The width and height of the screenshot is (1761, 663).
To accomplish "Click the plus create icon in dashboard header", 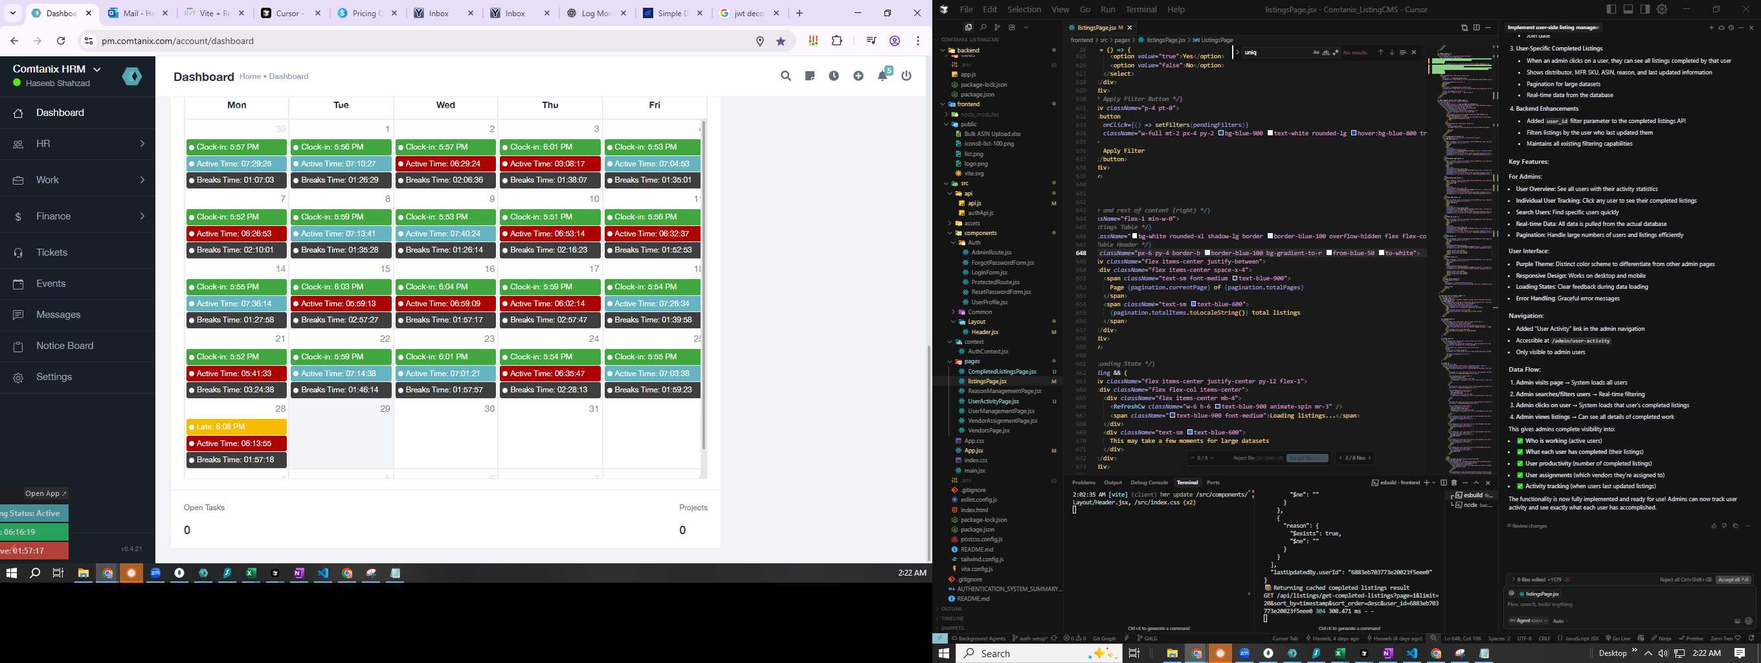I will point(858,76).
